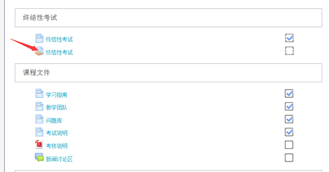
Task: Uncheck the completion box for 学习指南
Action: [289, 94]
